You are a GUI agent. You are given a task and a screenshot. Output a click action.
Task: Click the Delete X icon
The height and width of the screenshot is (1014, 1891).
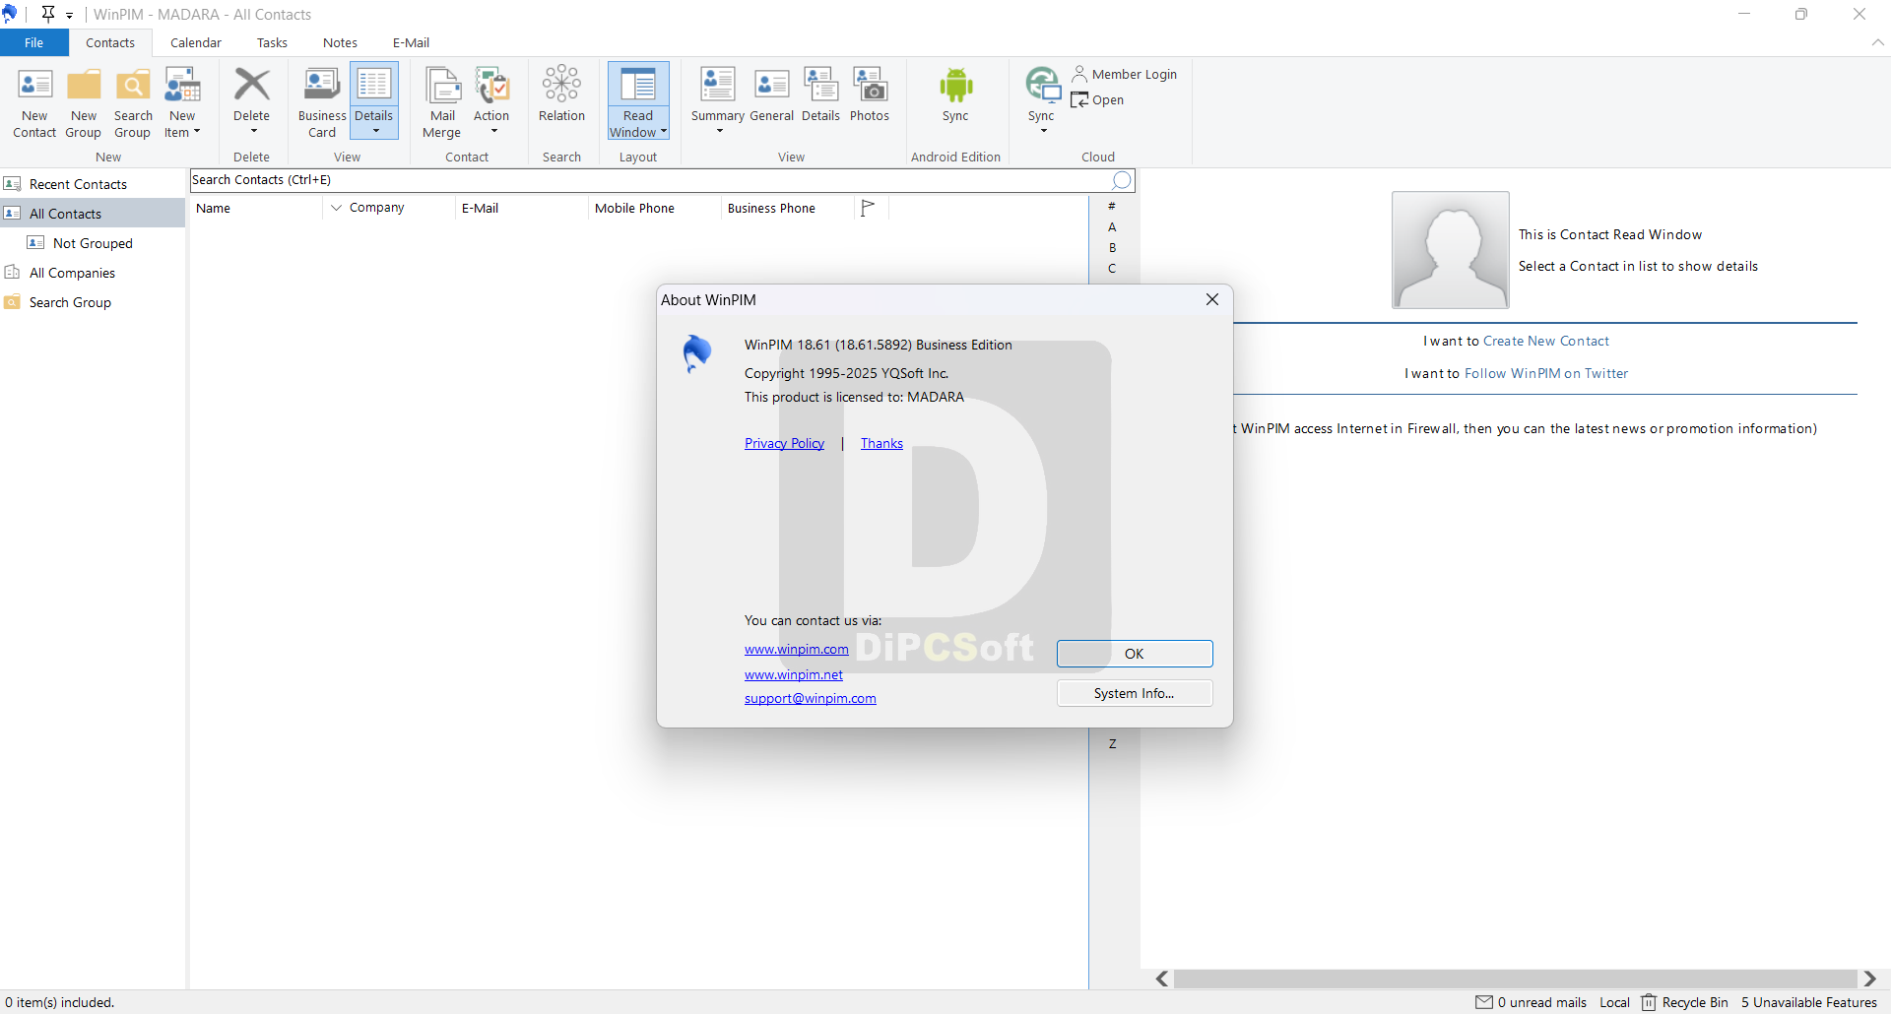point(252,85)
